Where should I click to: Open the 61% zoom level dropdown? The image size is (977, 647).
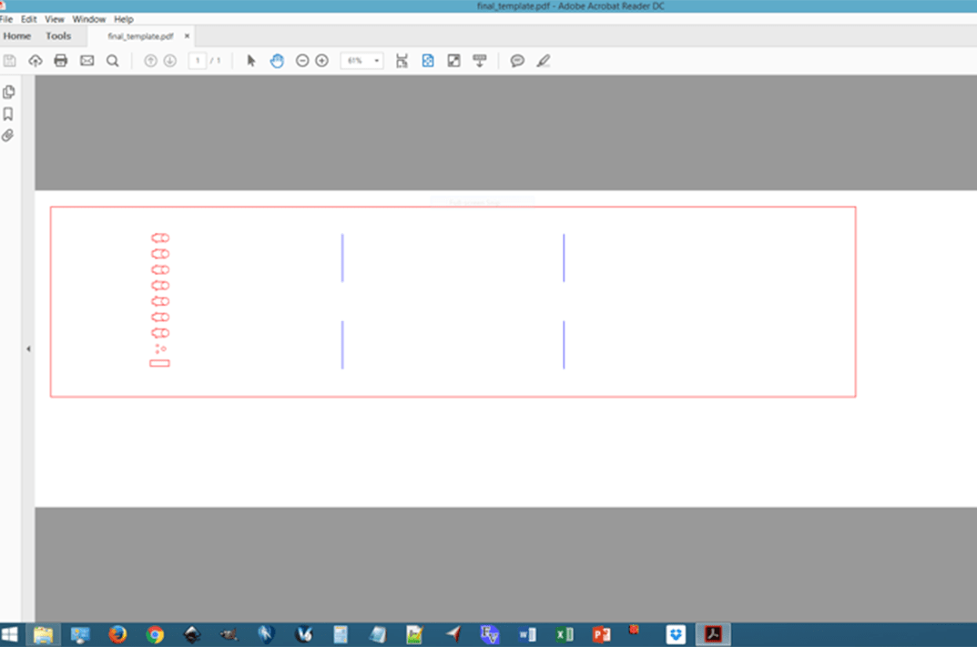pyautogui.click(x=376, y=61)
